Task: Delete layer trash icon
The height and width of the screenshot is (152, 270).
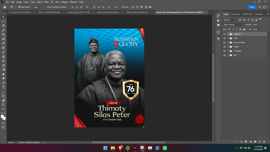Action: (264, 142)
